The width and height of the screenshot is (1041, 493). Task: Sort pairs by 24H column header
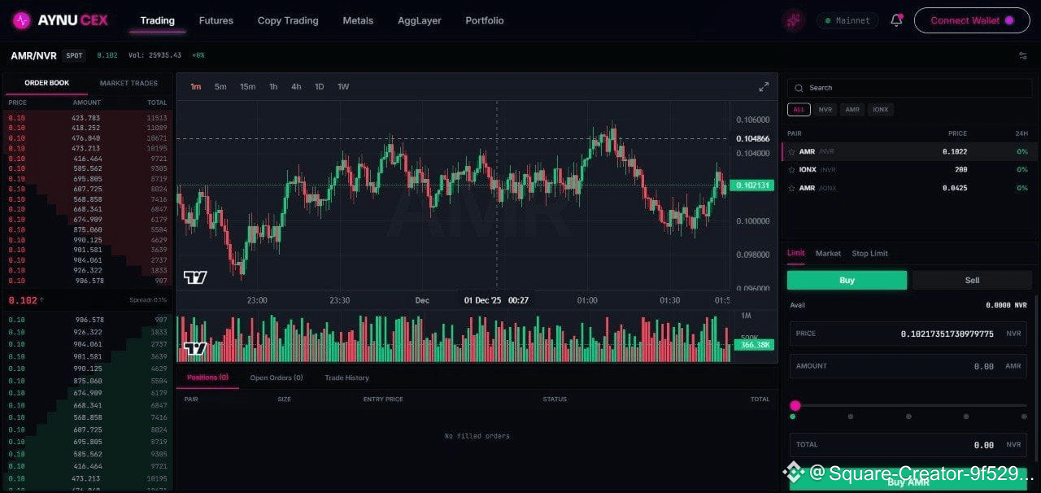(1021, 133)
